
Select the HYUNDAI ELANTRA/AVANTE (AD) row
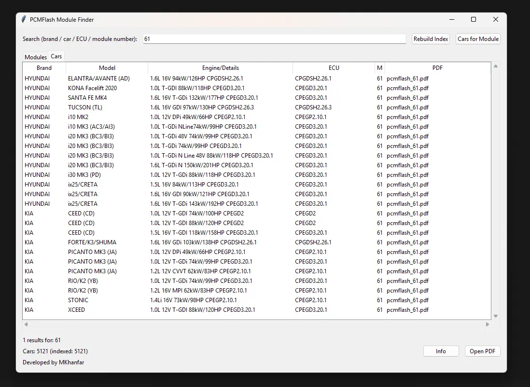(x=145, y=78)
